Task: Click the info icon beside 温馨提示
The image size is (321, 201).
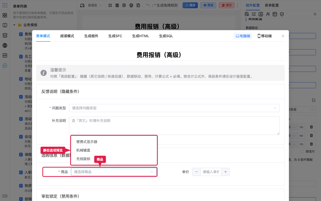Action: [x=44, y=73]
